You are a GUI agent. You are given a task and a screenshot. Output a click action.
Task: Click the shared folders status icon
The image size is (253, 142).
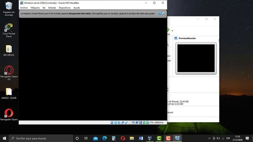(130, 123)
